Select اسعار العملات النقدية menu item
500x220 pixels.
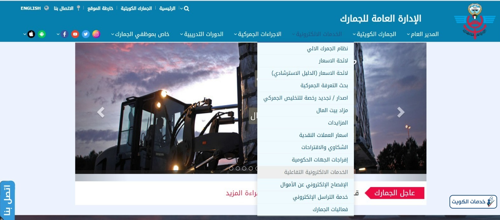point(323,135)
